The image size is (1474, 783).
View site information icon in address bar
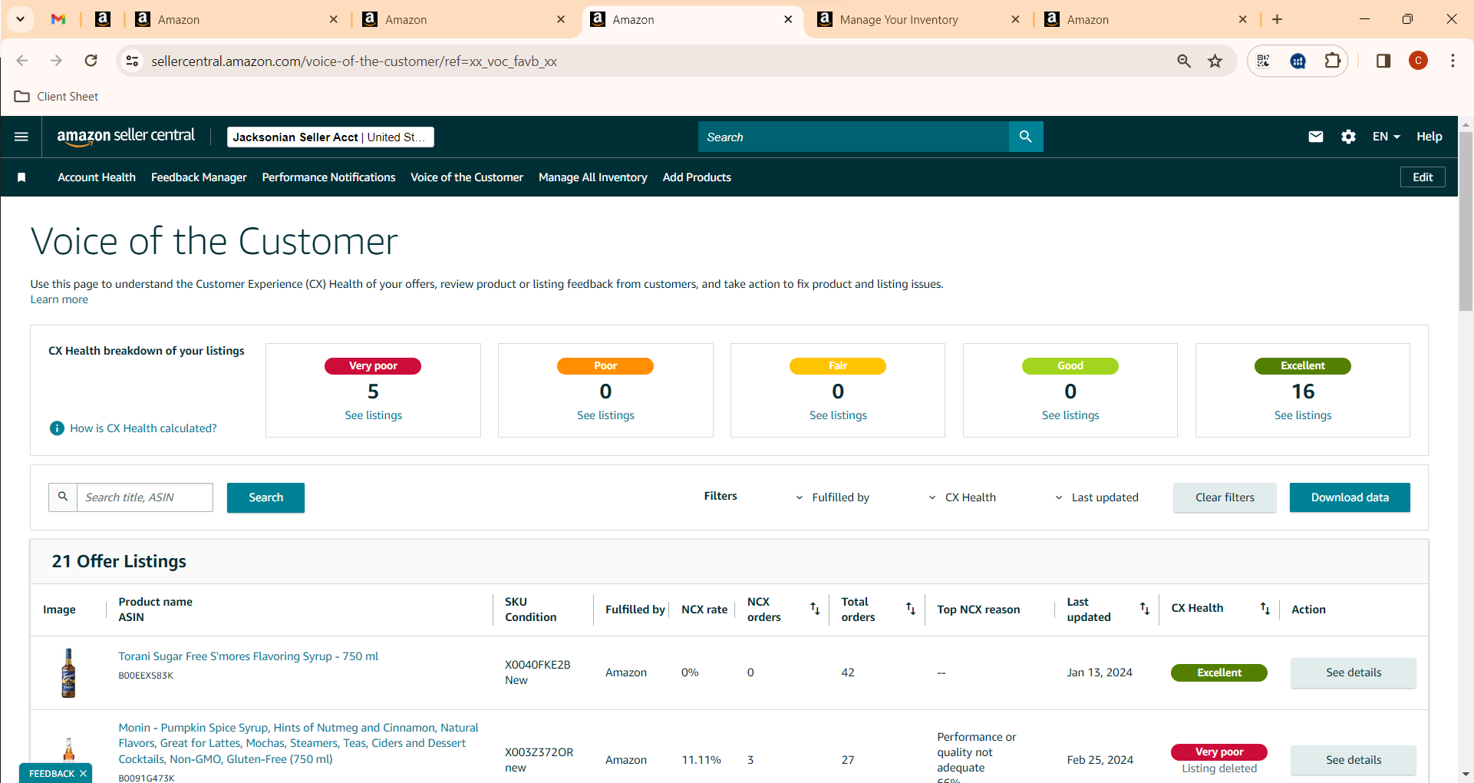point(132,61)
